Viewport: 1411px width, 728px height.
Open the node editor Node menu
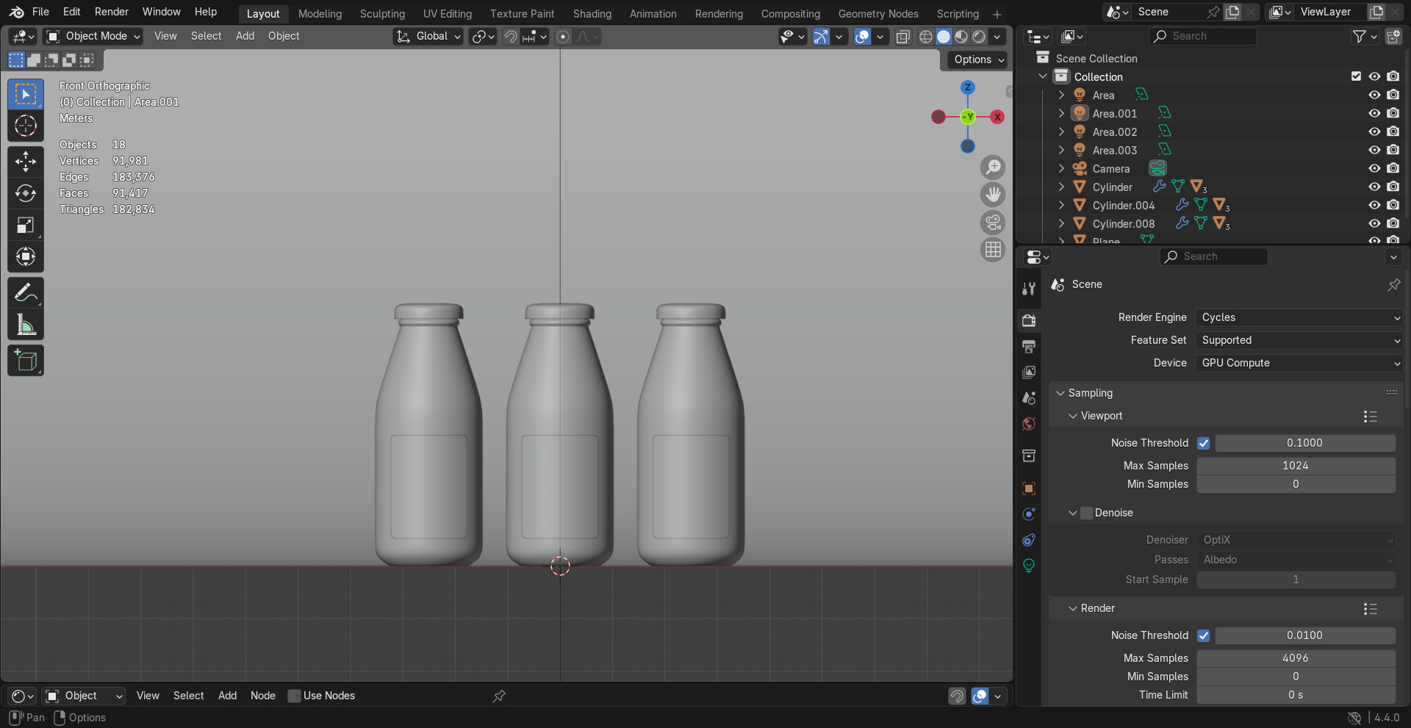263,696
